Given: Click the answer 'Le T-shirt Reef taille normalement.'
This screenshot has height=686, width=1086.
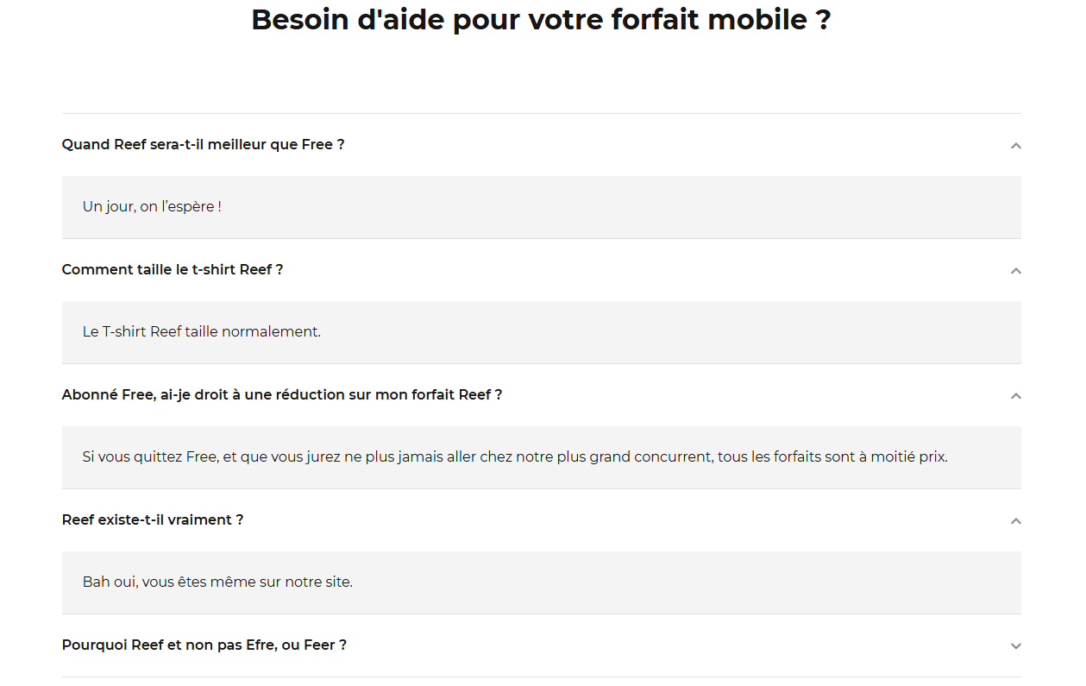Looking at the screenshot, I should click(x=202, y=332).
